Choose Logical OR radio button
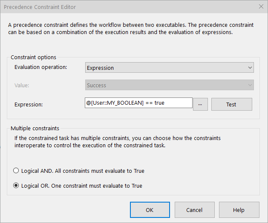This screenshot has width=268, height=223. tap(16, 186)
